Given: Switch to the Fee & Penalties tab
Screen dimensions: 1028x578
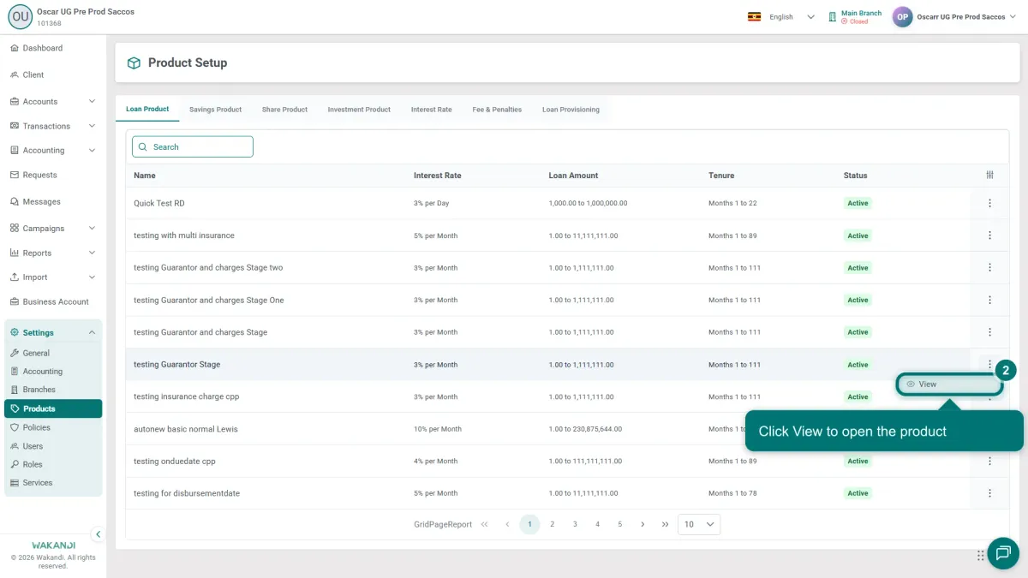Looking at the screenshot, I should (497, 110).
